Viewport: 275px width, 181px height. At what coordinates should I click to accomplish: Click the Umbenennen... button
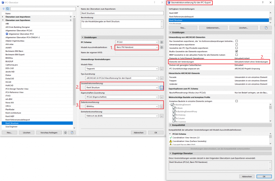pos(213,27)
